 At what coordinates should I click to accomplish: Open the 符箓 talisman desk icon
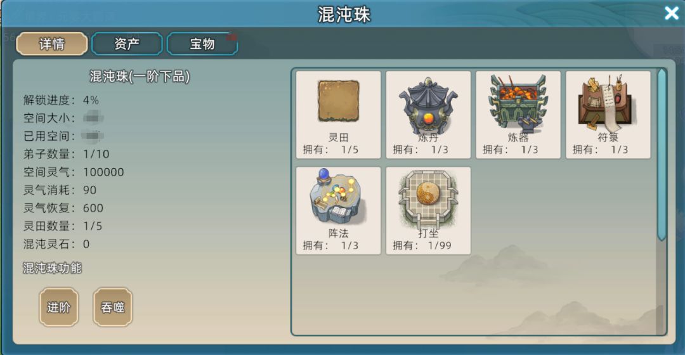[x=608, y=103]
